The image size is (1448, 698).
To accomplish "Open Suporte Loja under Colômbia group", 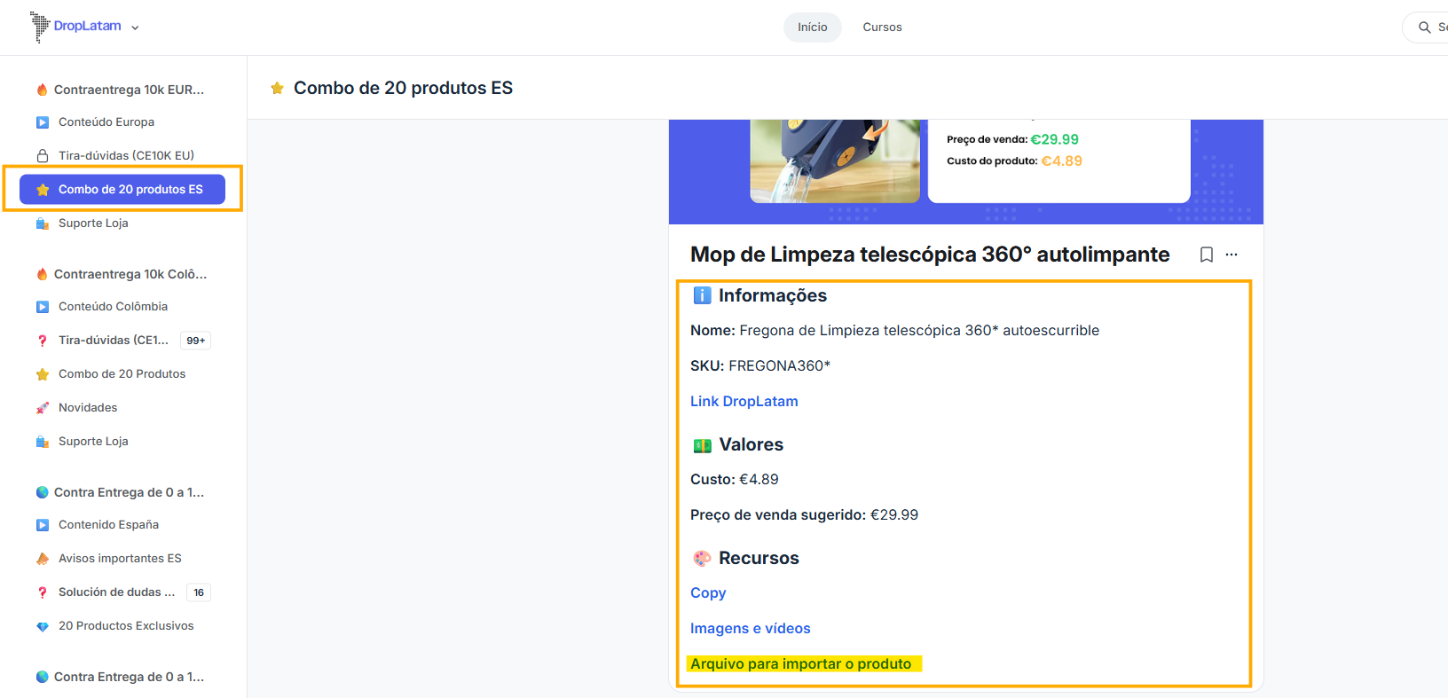I will point(93,442).
